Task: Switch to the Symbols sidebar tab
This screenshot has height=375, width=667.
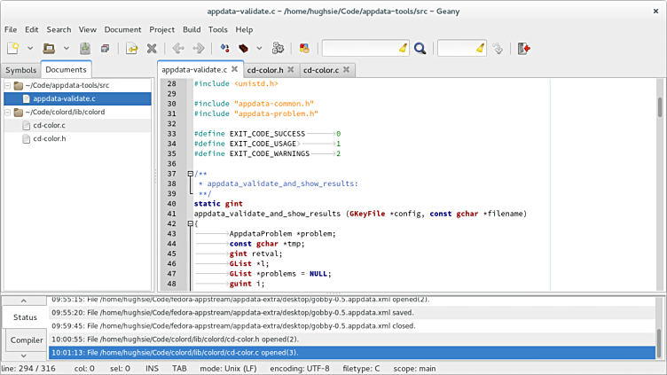Action: [x=20, y=70]
